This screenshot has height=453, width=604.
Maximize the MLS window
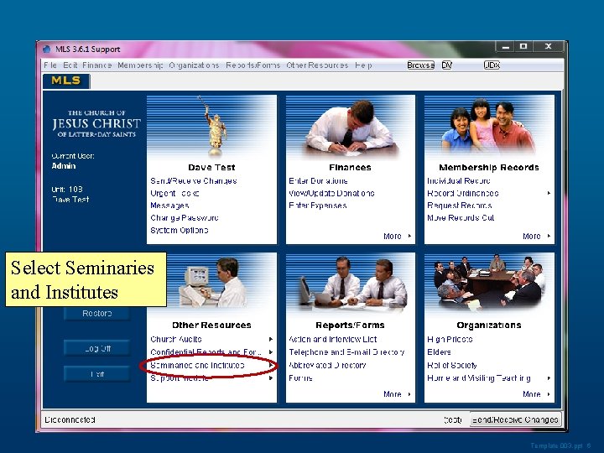(523, 46)
